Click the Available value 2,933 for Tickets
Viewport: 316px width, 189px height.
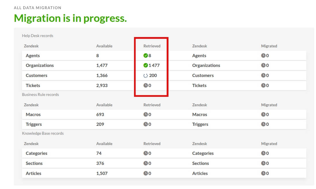102,85
